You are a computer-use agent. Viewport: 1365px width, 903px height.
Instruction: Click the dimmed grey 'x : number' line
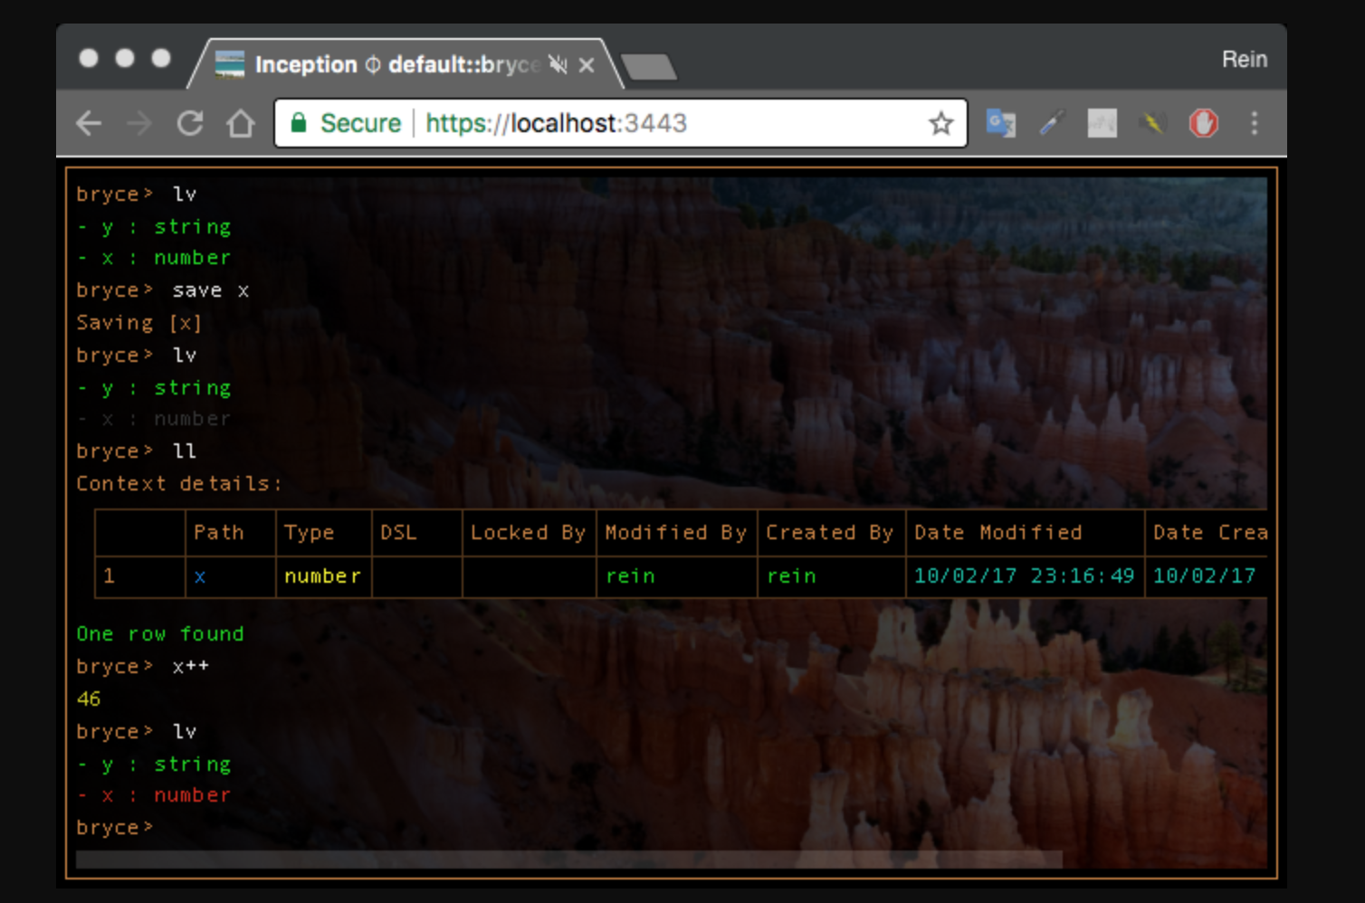click(x=154, y=419)
